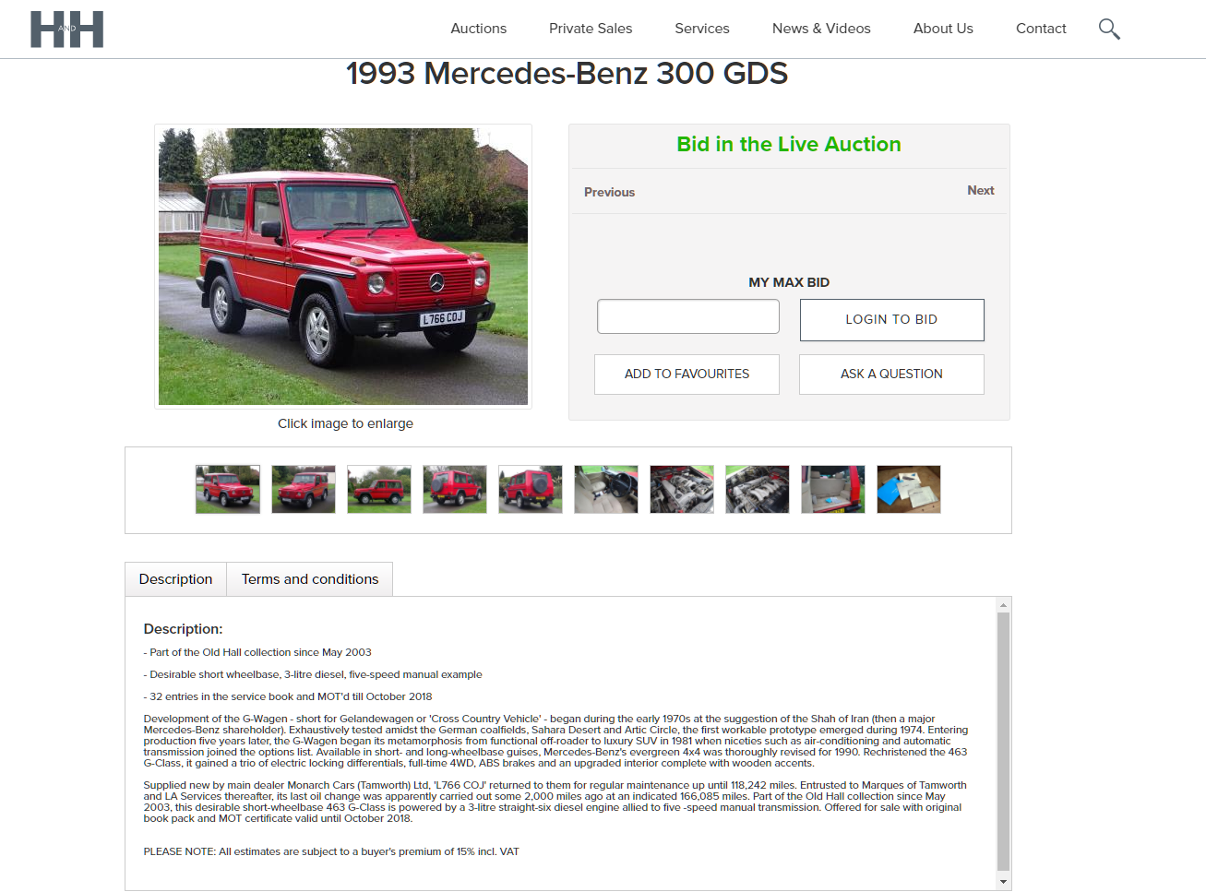Select the documents and book pack thumbnail

point(909,489)
